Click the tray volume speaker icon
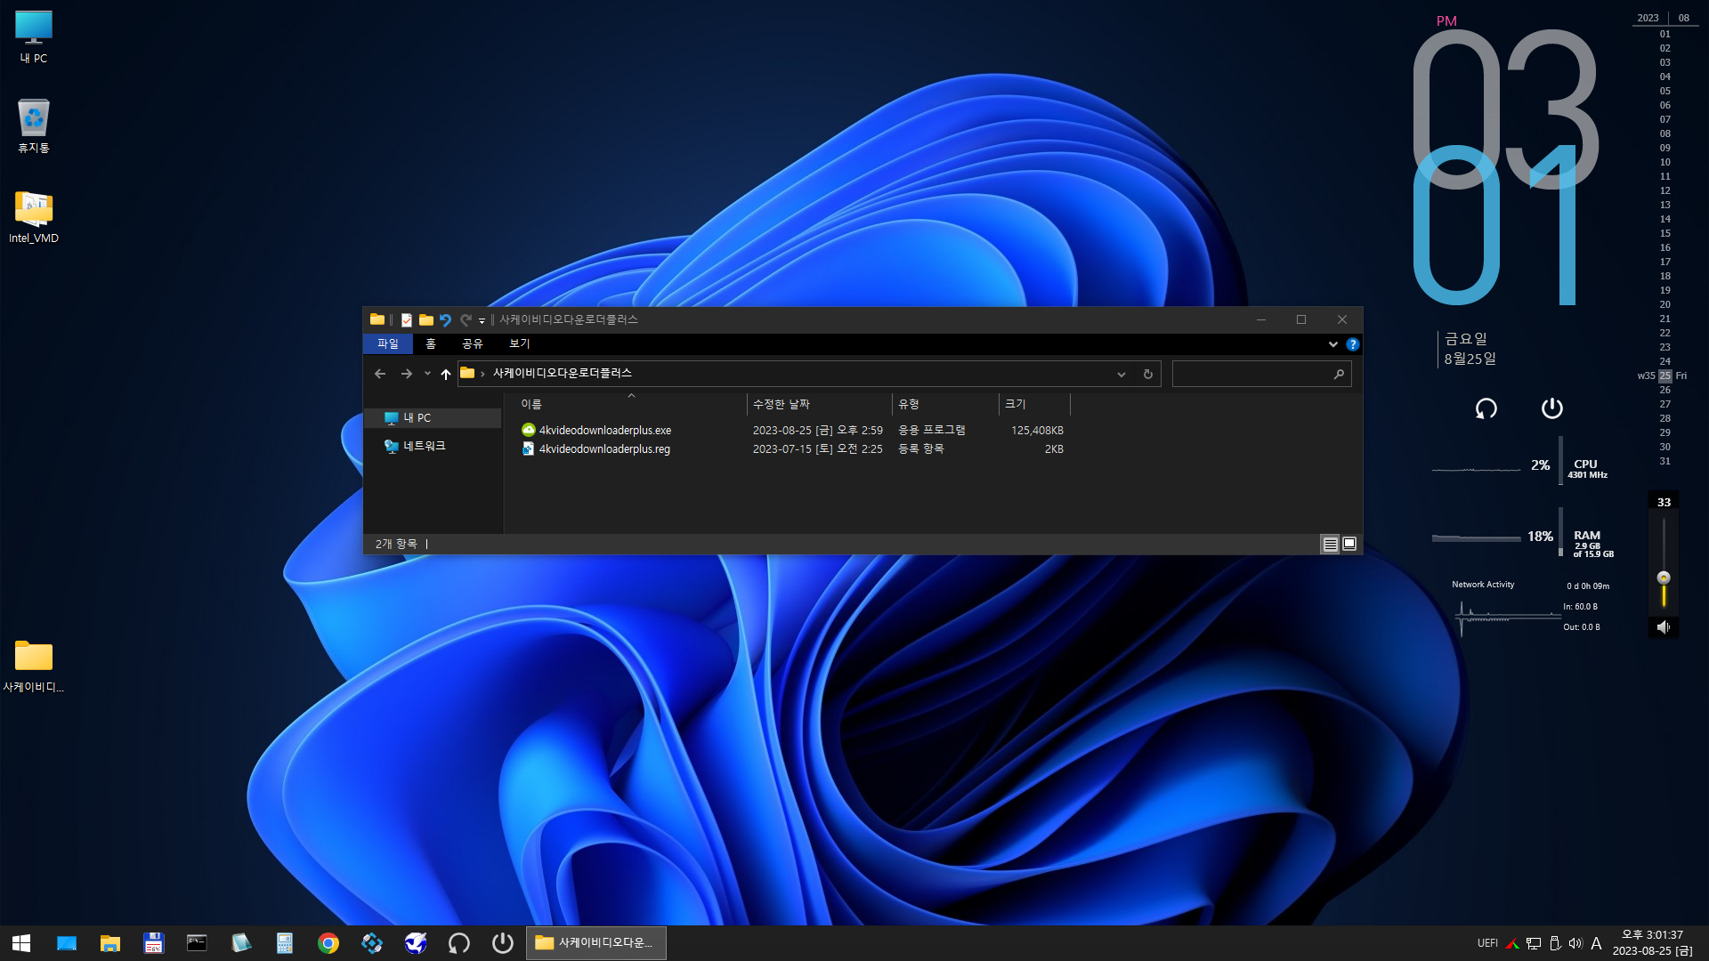 pos(1575,943)
